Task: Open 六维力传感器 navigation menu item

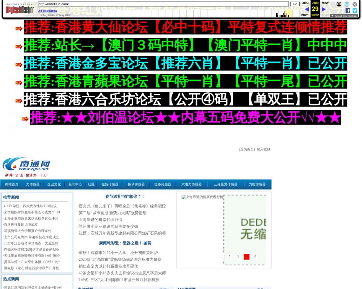Action: tap(191, 184)
